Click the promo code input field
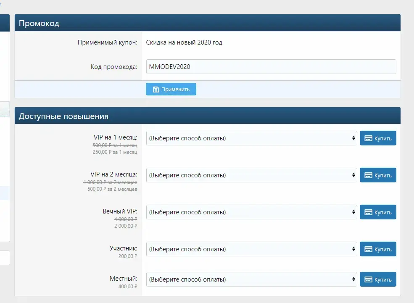Image resolution: width=414 pixels, height=303 pixels. 271,66
